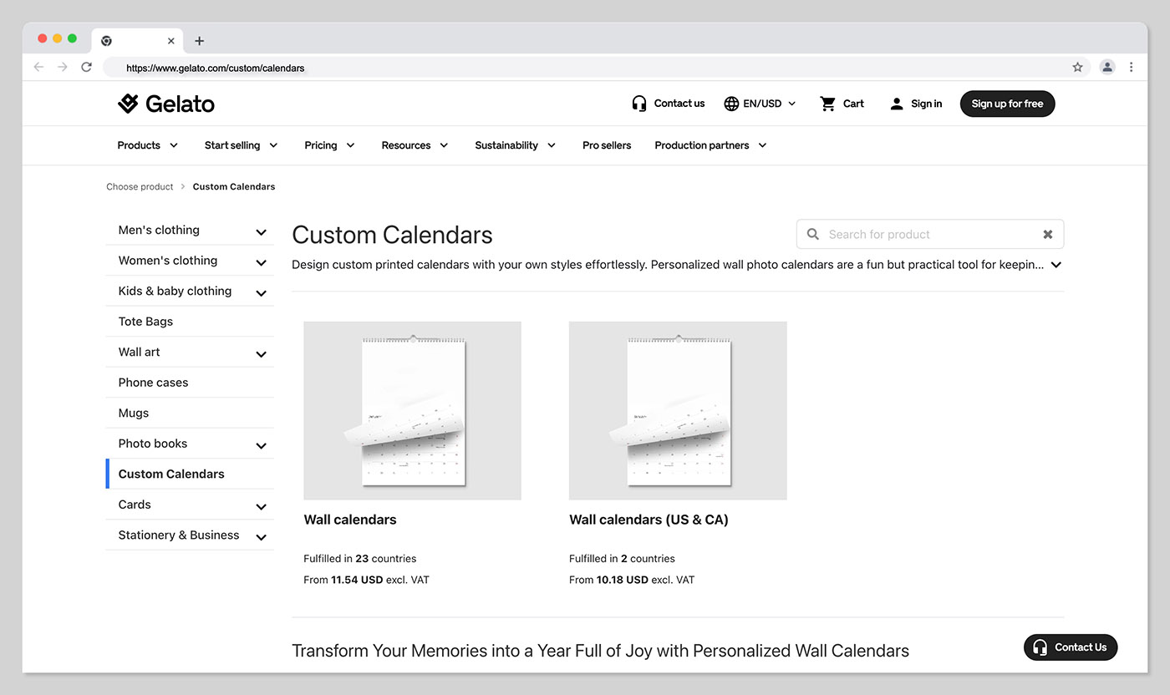Go to Pro sellers page
1170x695 pixels.
[607, 145]
